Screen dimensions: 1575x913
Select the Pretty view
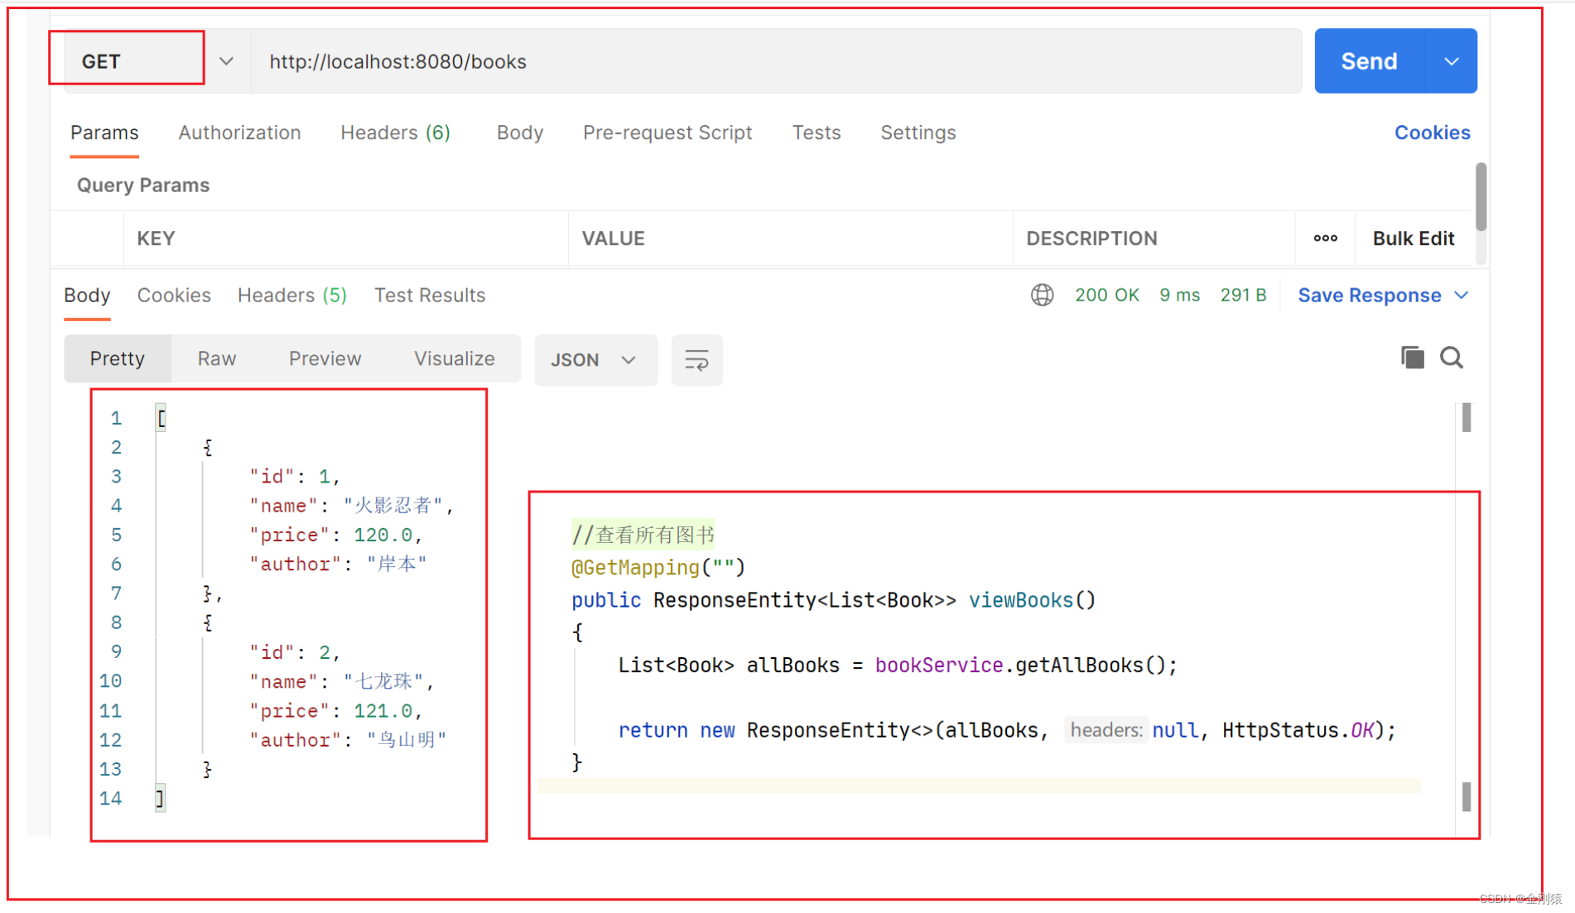(x=118, y=359)
